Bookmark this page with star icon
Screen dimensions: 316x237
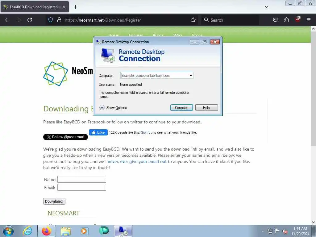[193, 20]
